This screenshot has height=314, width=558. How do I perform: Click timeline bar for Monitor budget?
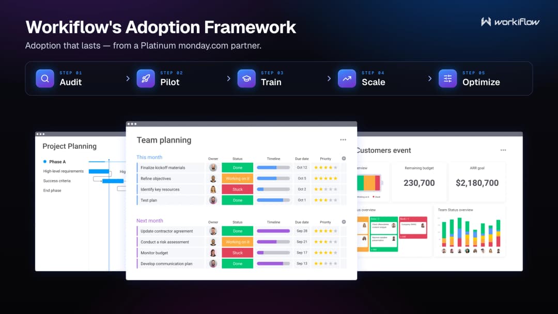click(273, 253)
